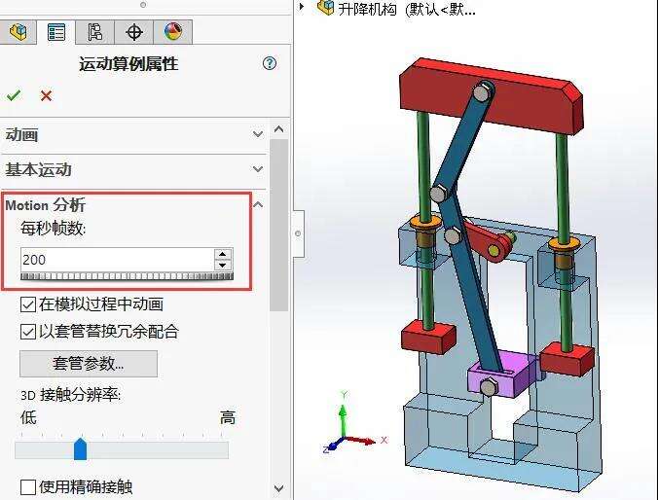The width and height of the screenshot is (658, 500).
Task: Click the 3D 接触分辨率 slider handle
Action: pyautogui.click(x=80, y=448)
